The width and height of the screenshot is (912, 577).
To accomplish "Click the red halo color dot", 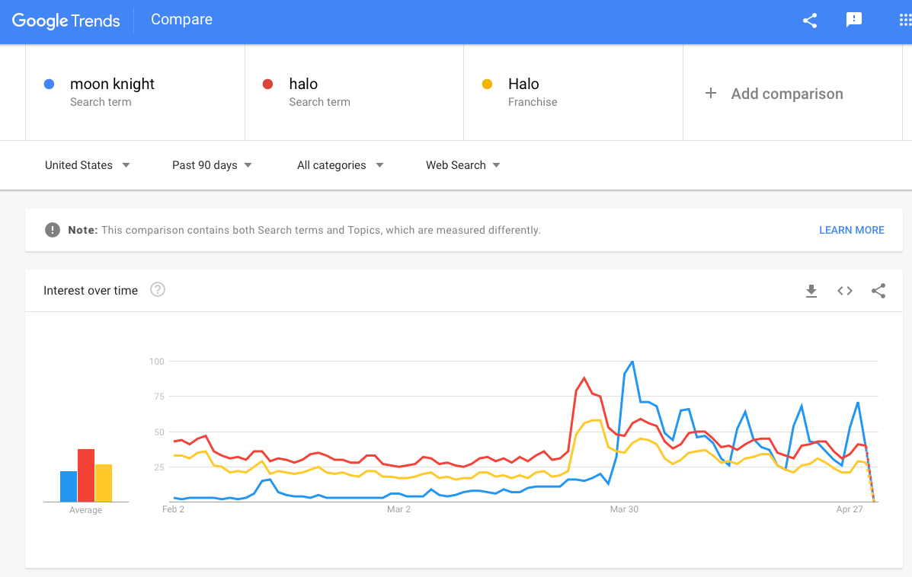I will tap(268, 84).
